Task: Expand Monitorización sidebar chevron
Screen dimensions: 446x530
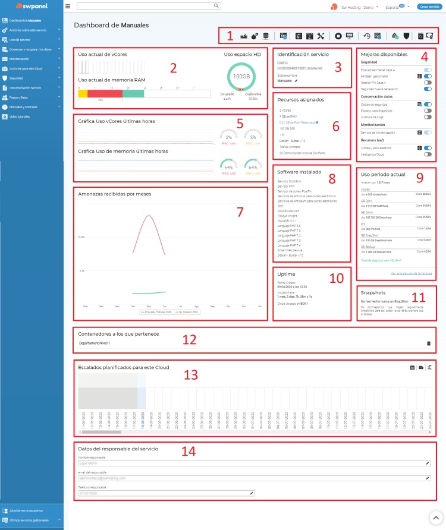Action: click(x=59, y=58)
